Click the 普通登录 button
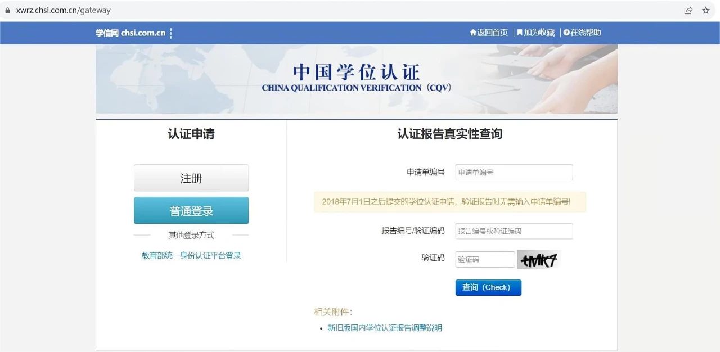 (x=191, y=211)
